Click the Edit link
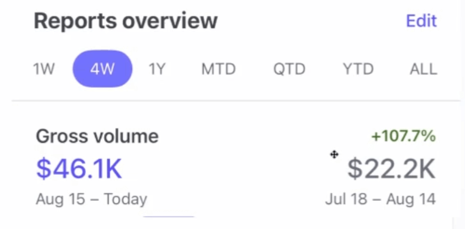Image resolution: width=465 pixels, height=229 pixels. pos(421,21)
